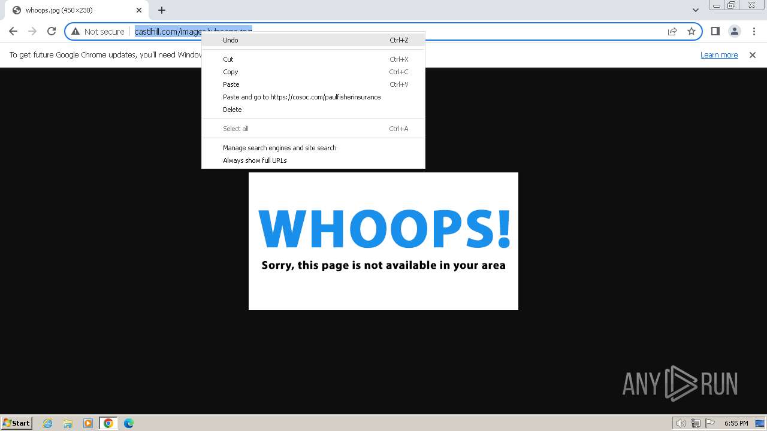Bookmark this tab with star icon
The height and width of the screenshot is (431, 767).
[x=691, y=31]
